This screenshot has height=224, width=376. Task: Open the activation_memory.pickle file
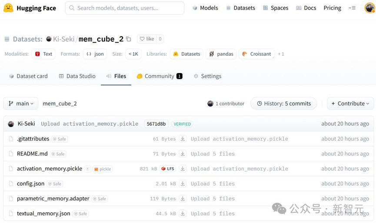point(50,169)
